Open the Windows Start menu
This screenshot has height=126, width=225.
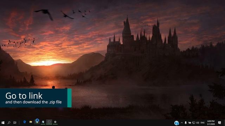[x=3, y=122]
